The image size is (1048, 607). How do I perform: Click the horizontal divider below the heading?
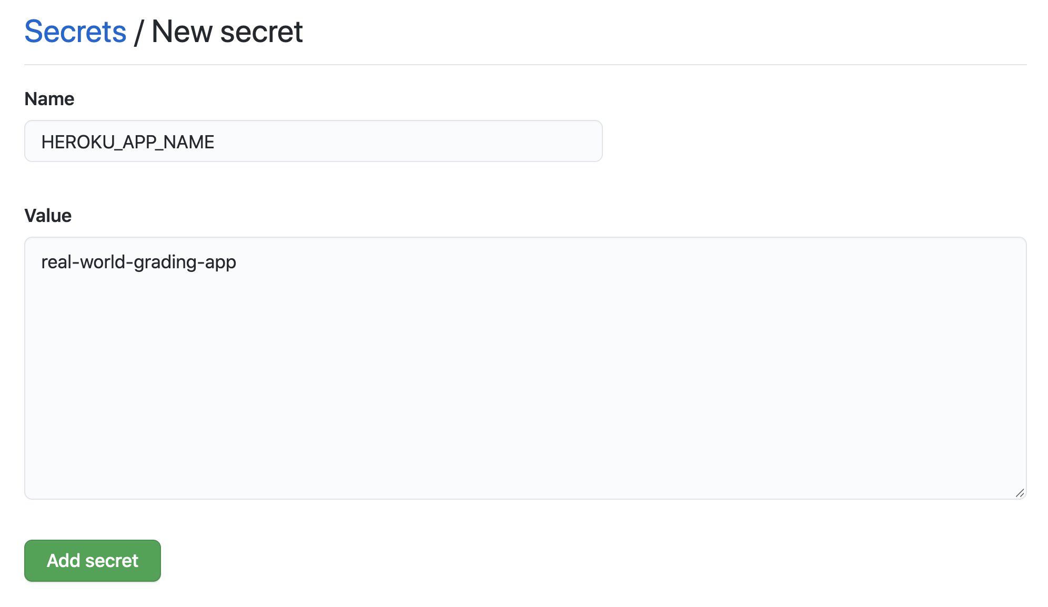(x=525, y=65)
